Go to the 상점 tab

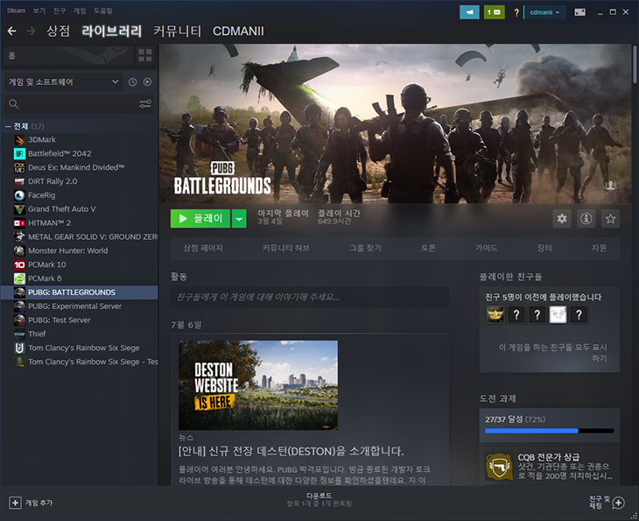tap(59, 31)
